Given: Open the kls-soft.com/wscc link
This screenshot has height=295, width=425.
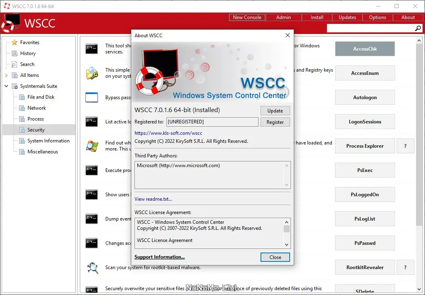Looking at the screenshot, I should coord(168,133).
